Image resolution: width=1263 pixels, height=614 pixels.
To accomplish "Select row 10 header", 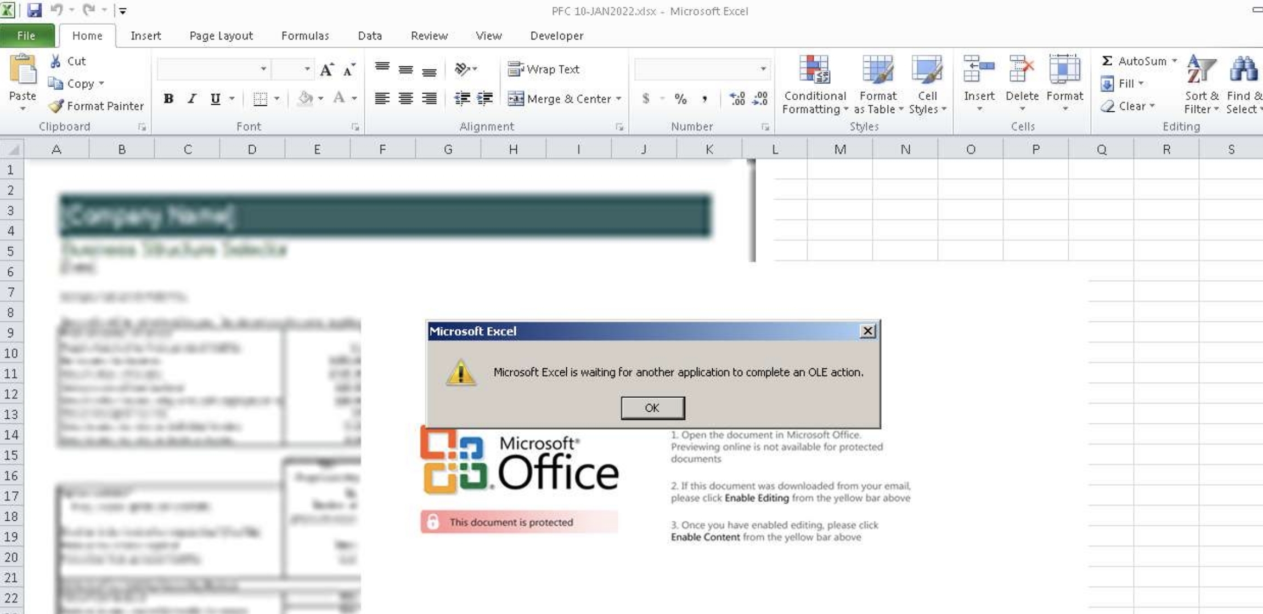I will click(12, 353).
